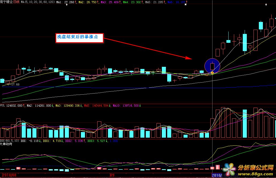Image resolution: width=276 pixels, height=178 pixels.
Task: Click the VOL 124832.000 reading
Action: click(x=12, y=106)
